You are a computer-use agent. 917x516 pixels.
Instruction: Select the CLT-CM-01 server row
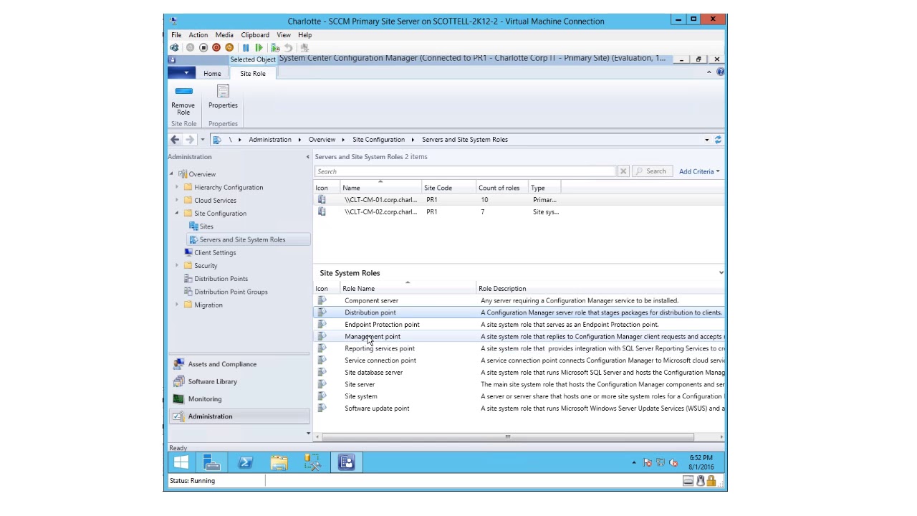(x=519, y=200)
